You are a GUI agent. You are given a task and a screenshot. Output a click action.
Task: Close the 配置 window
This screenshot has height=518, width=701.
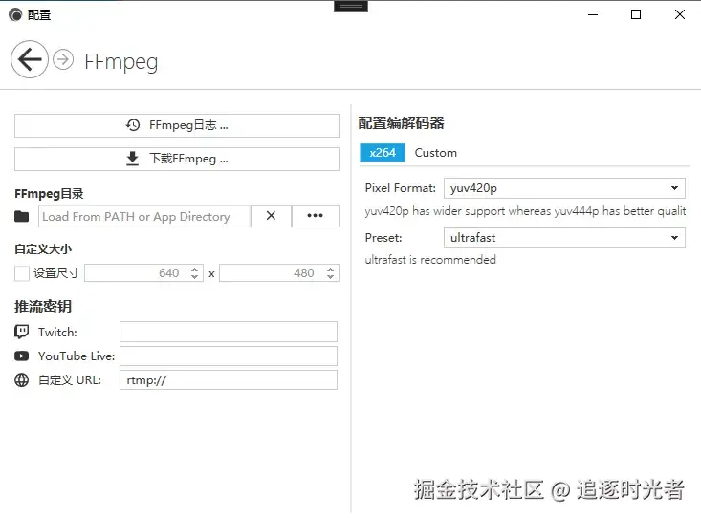click(680, 14)
